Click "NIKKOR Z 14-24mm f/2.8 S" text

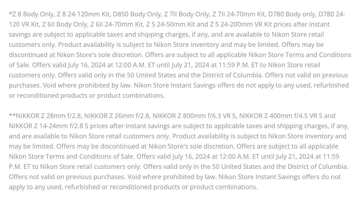48,126
